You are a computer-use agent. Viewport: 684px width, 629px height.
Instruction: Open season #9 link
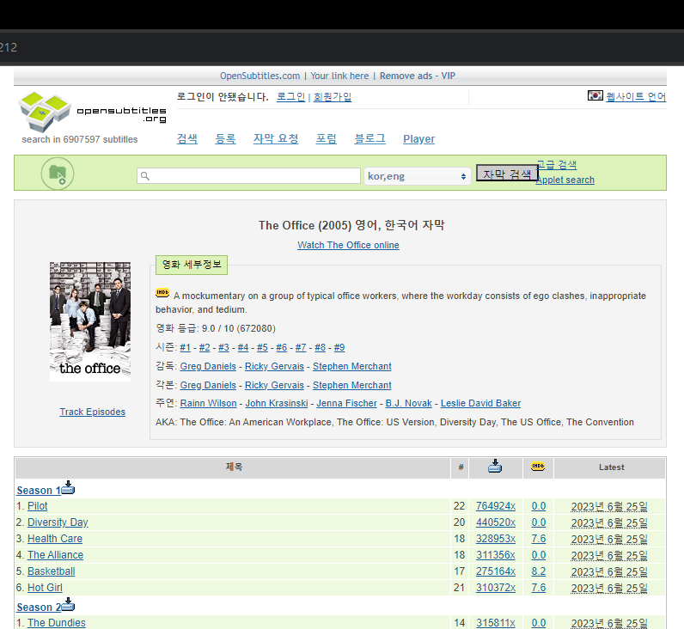[339, 348]
